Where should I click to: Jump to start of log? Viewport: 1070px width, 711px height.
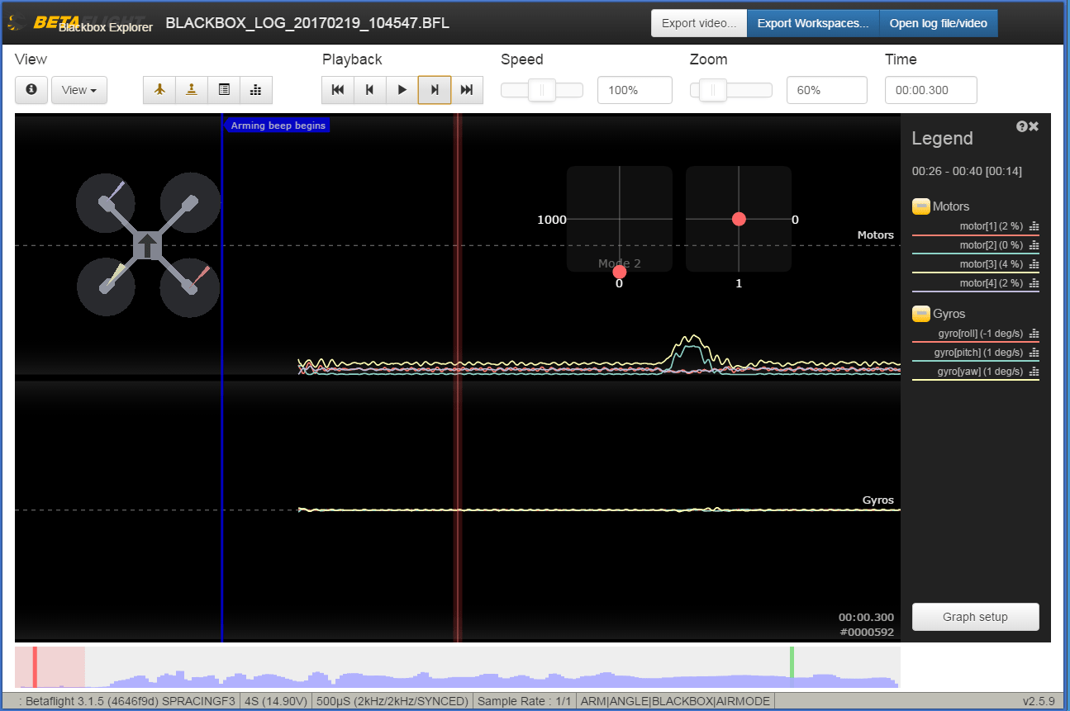click(338, 90)
